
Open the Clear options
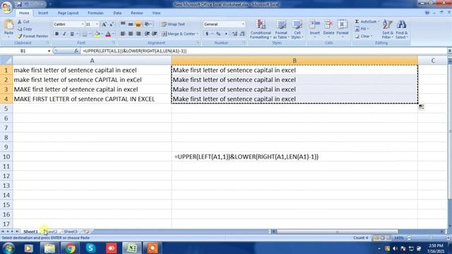(x=364, y=36)
